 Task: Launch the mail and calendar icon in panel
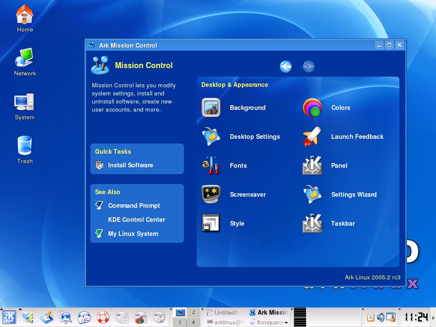(x=84, y=317)
